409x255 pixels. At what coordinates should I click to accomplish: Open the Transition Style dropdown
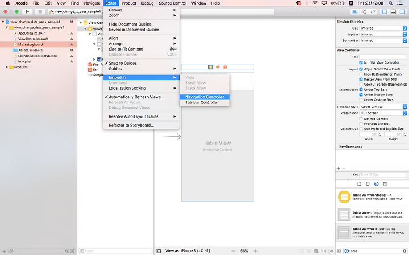coord(383,107)
